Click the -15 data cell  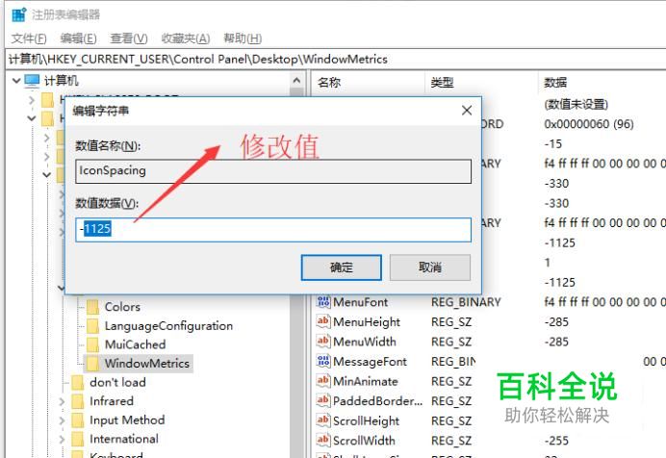coord(553,144)
